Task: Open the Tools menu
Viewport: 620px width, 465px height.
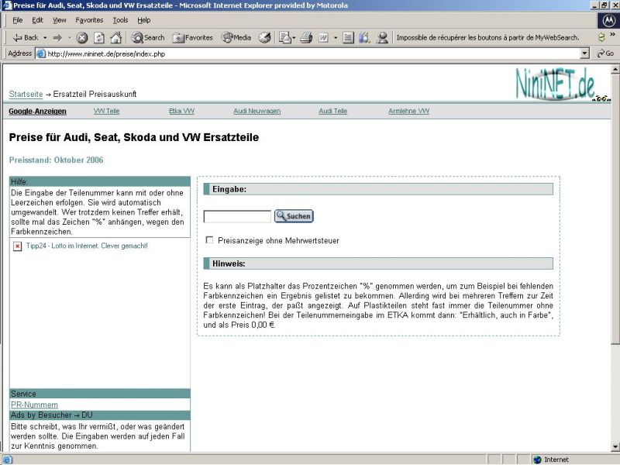Action: pos(120,20)
